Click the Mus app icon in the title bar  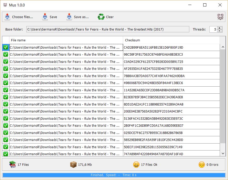click(x=5, y=5)
